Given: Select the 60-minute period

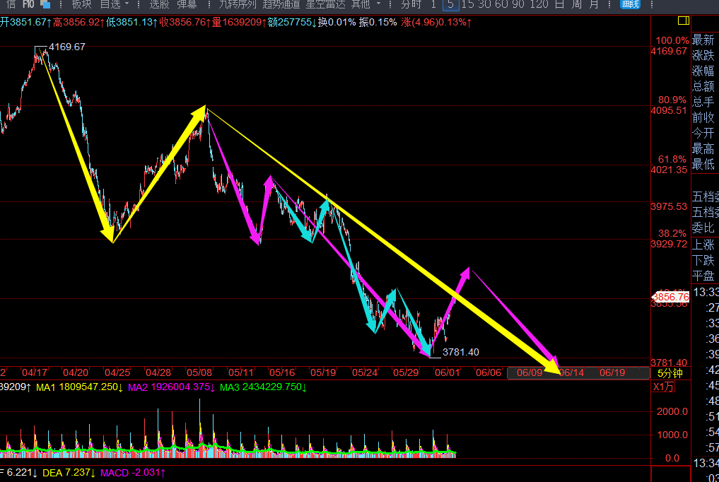Looking at the screenshot, I should coord(501,4).
